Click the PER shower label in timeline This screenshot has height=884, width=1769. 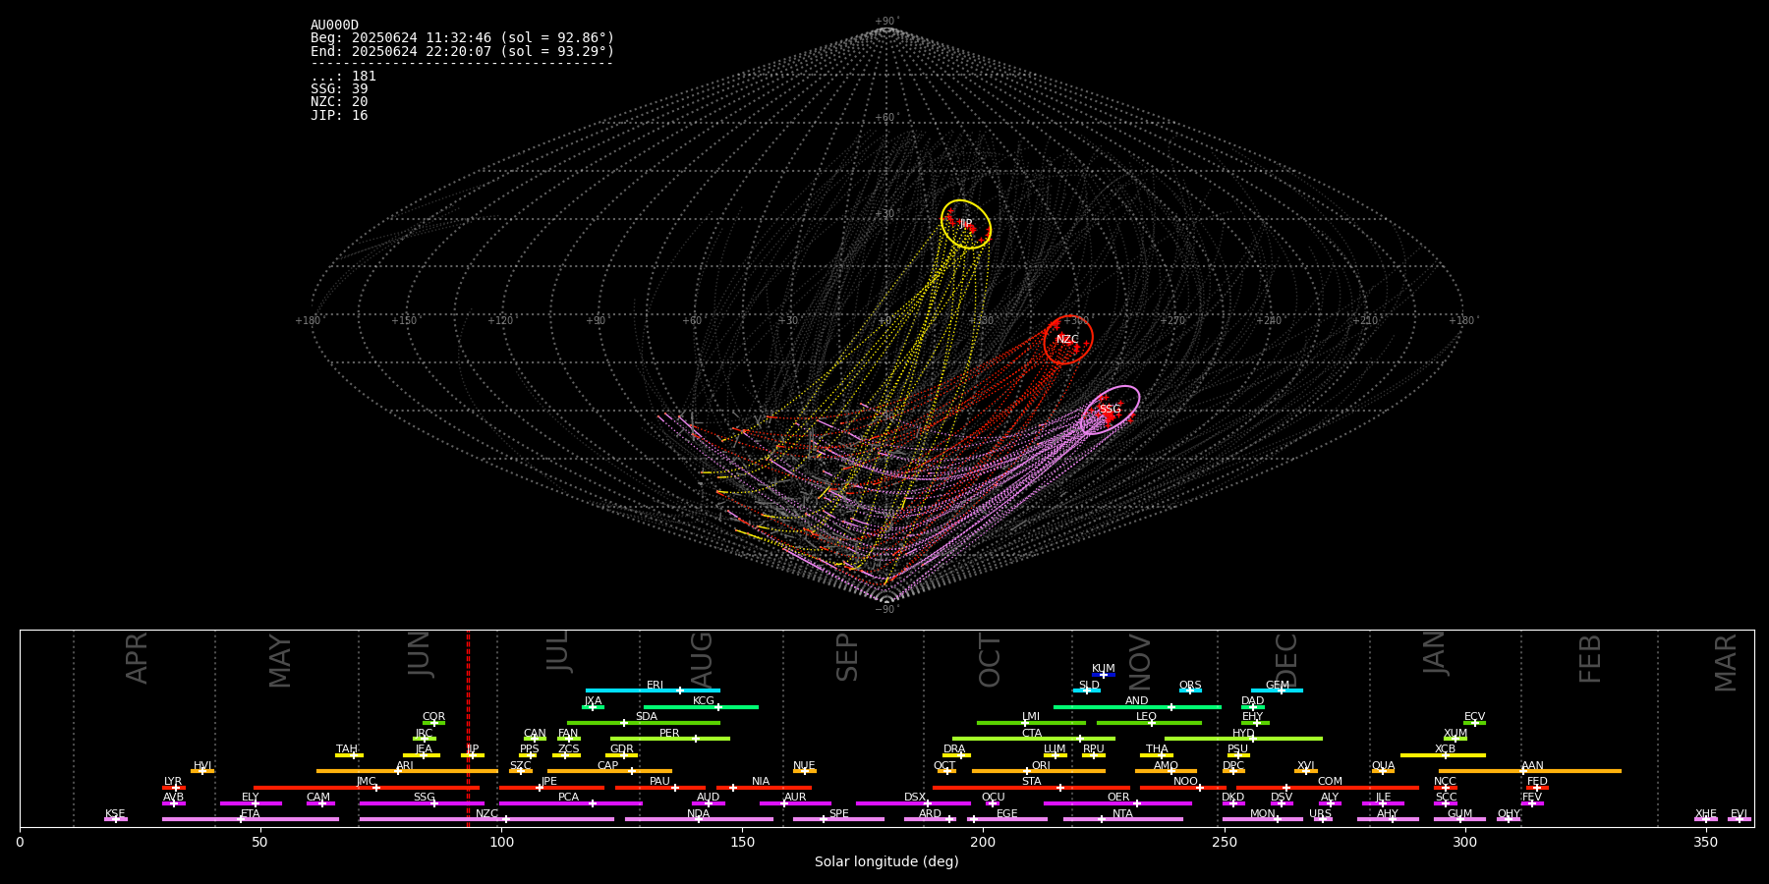coord(669,734)
